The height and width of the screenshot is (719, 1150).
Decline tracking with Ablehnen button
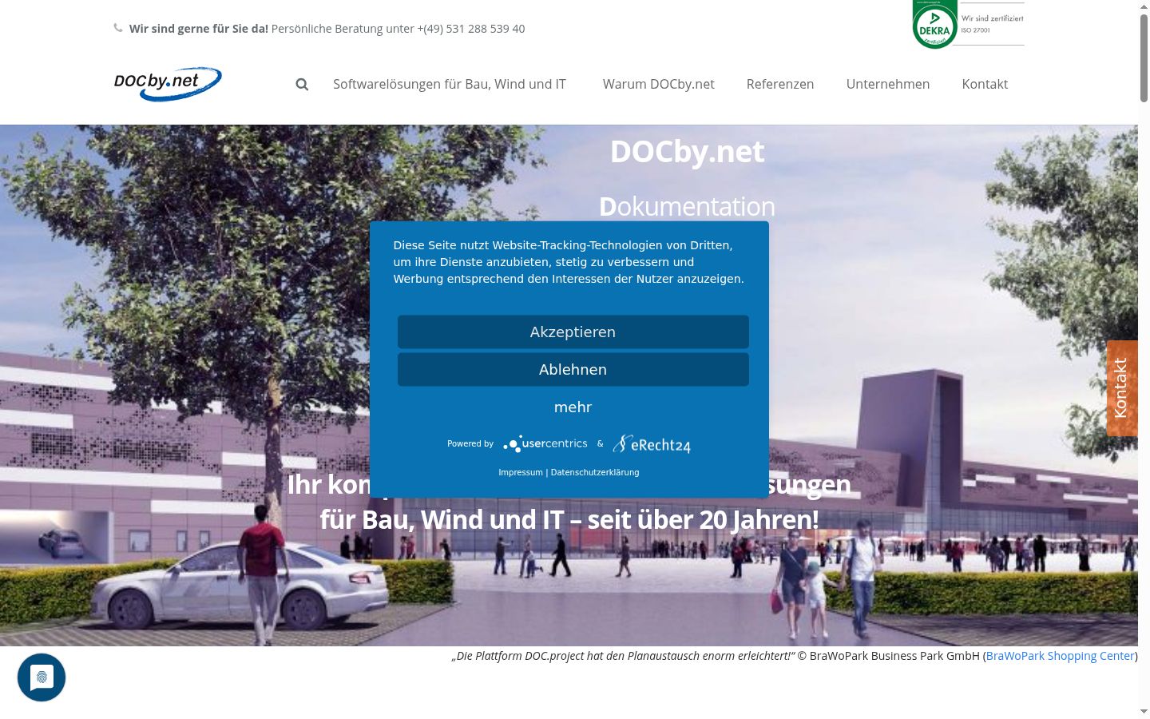(x=573, y=369)
